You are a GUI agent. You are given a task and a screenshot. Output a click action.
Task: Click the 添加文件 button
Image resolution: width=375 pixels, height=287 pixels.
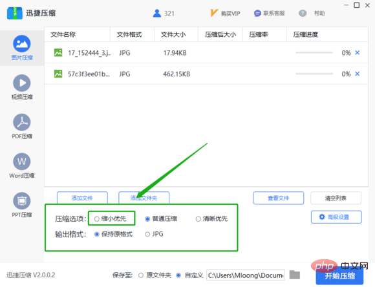tap(82, 198)
